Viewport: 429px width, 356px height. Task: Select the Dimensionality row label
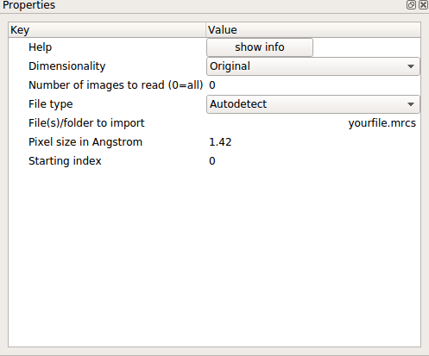67,66
